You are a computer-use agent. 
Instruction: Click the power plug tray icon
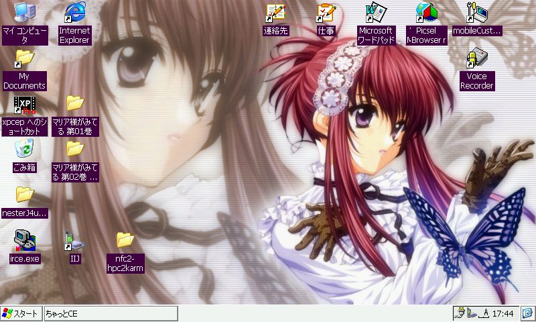click(462, 313)
